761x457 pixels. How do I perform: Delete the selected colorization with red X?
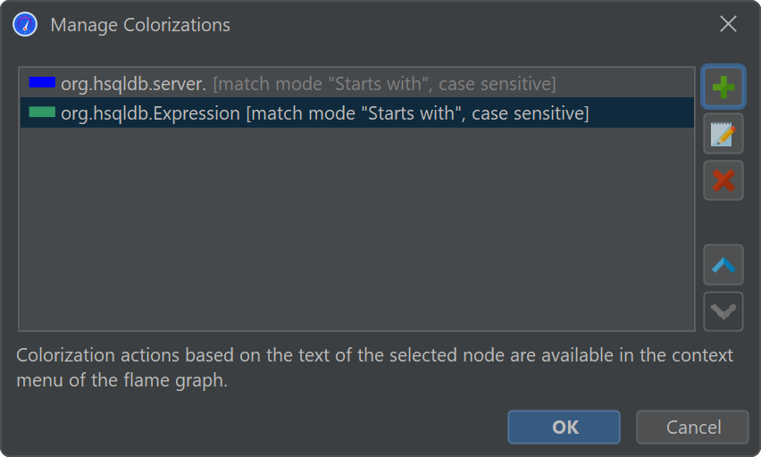point(723,181)
